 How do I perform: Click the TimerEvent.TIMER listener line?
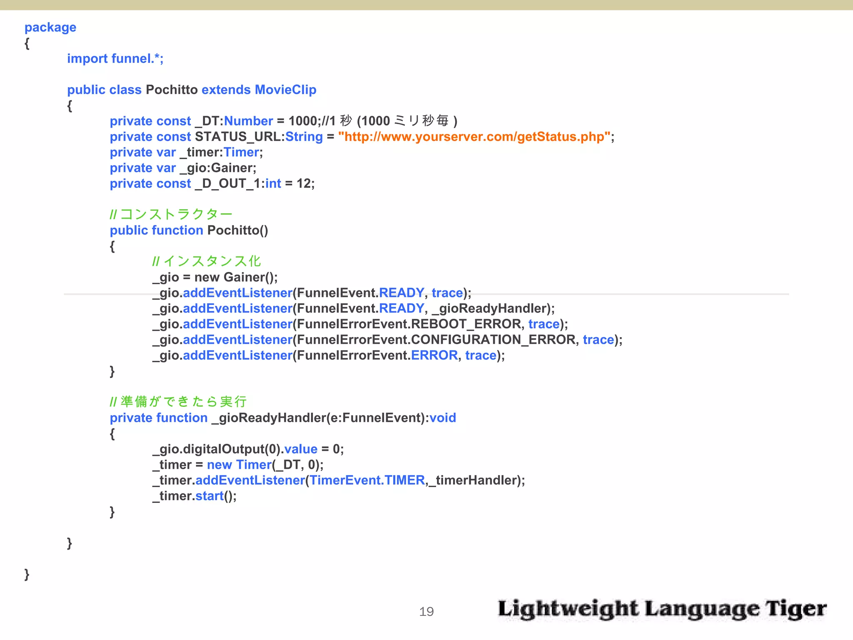click(339, 480)
